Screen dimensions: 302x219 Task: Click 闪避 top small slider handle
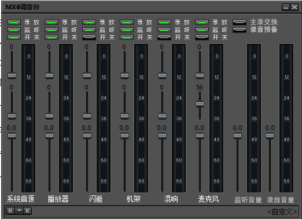pos(87,76)
